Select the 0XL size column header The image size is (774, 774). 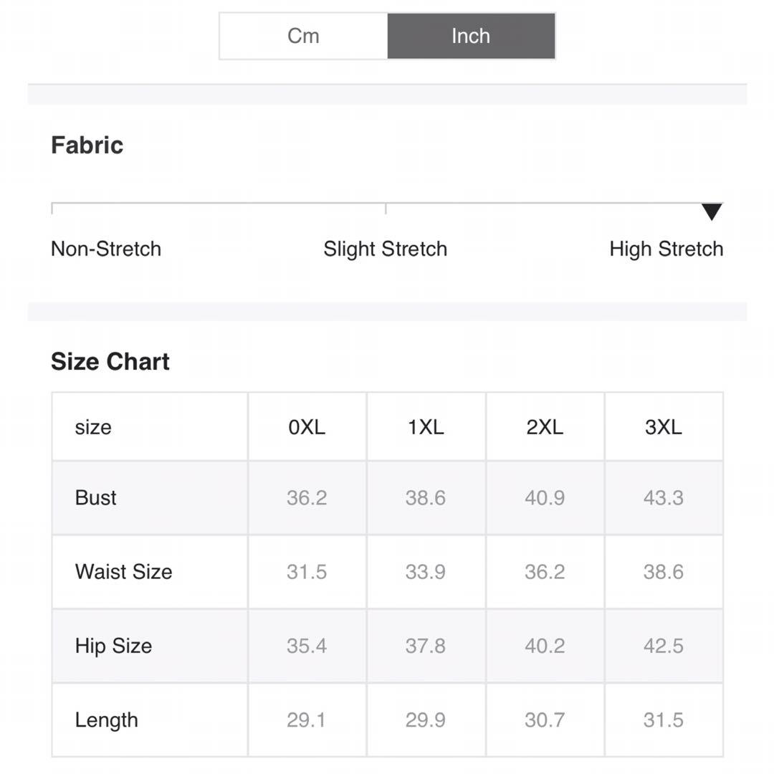coord(307,427)
